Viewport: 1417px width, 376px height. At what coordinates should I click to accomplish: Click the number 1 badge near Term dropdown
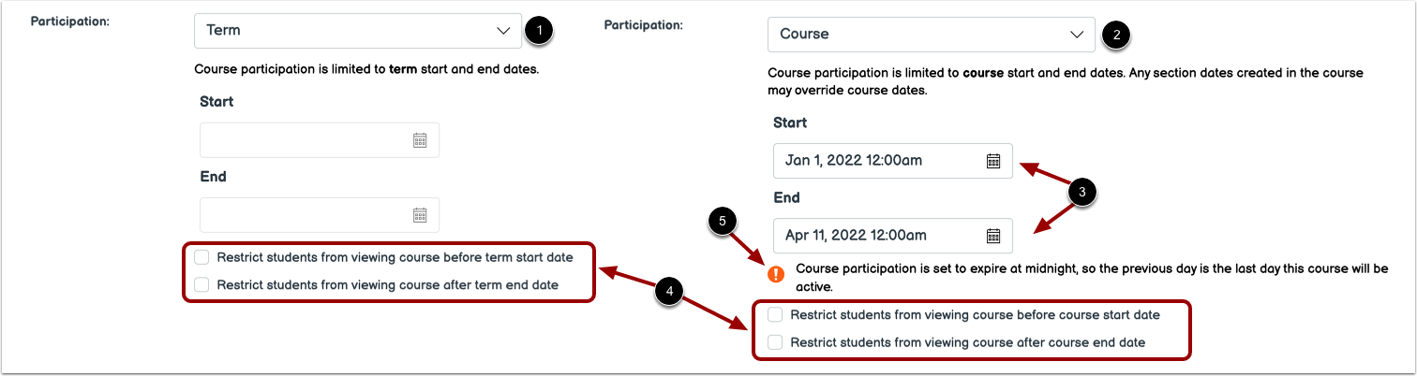[539, 30]
